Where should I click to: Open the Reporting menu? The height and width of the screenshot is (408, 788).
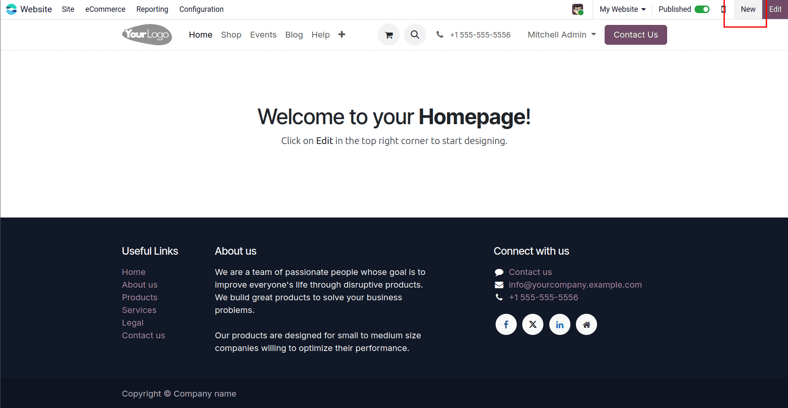152,9
